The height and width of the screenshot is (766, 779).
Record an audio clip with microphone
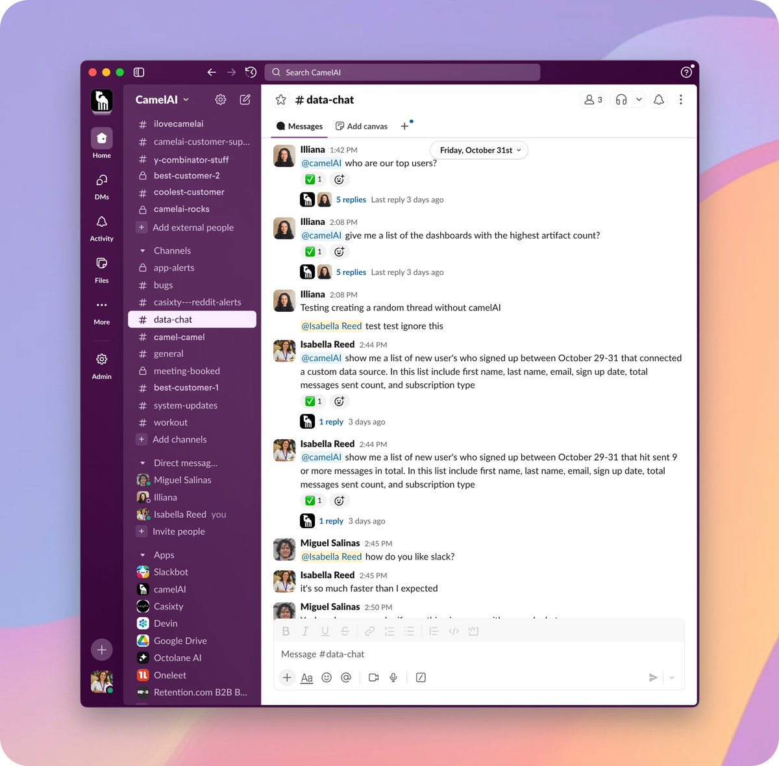click(393, 678)
